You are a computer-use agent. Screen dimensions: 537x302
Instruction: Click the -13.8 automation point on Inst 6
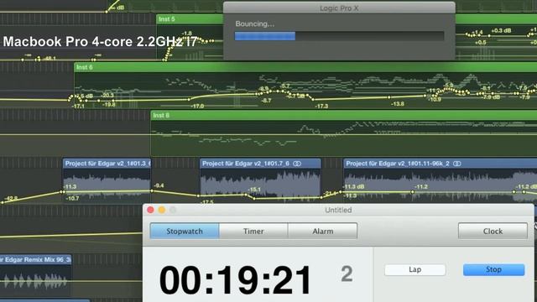point(389,97)
